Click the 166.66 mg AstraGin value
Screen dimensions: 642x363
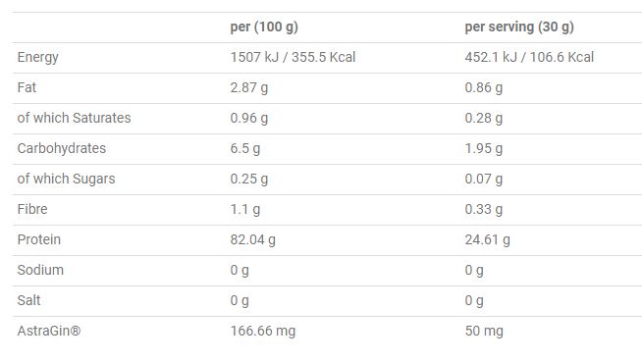[262, 331]
